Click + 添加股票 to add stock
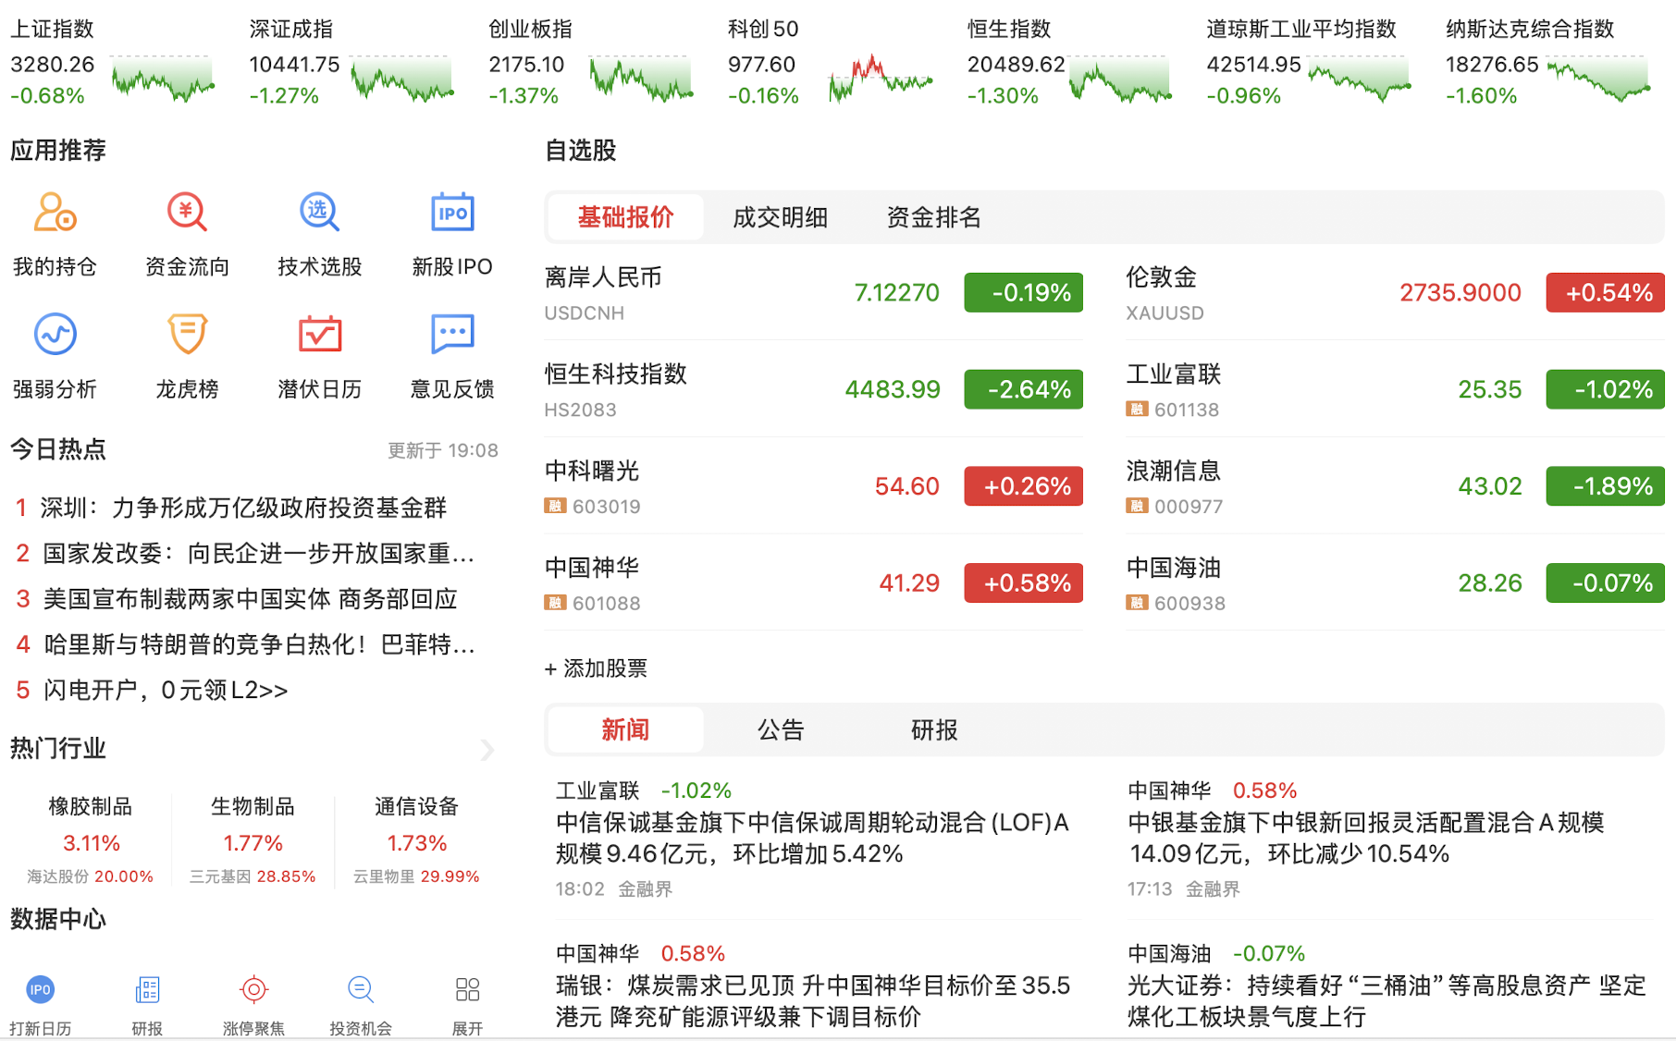1676x1041 pixels. 596,668
